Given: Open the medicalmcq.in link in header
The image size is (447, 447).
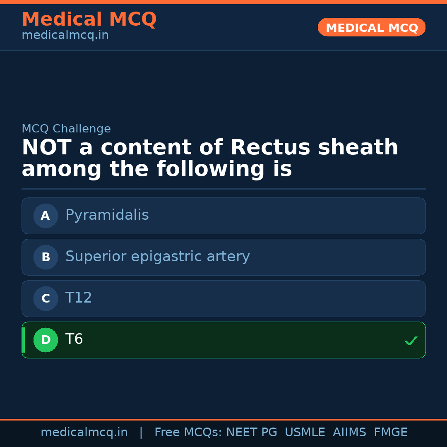Looking at the screenshot, I should point(65,35).
